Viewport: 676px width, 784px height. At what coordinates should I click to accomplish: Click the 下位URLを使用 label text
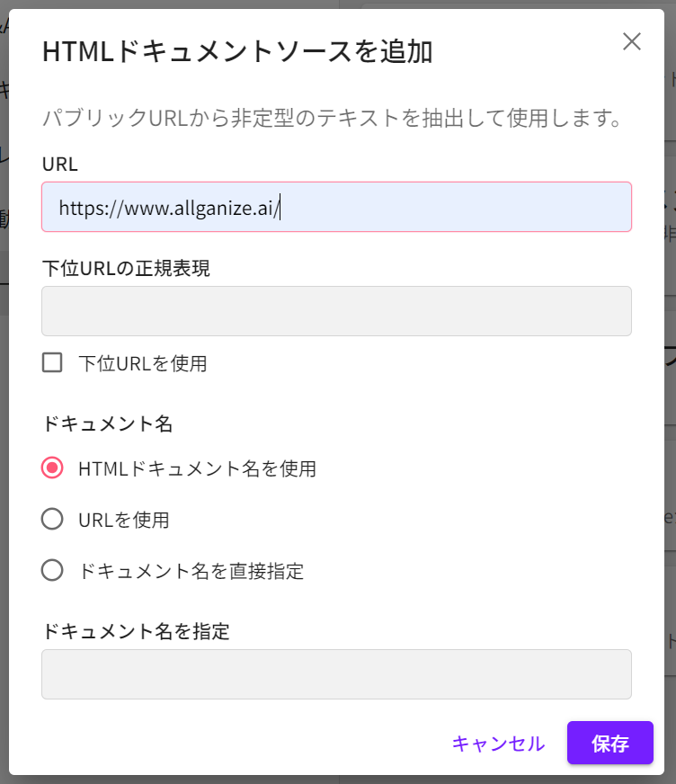(142, 364)
